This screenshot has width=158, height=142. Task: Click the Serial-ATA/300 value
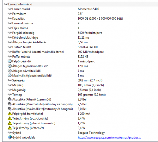(x=88, y=47)
